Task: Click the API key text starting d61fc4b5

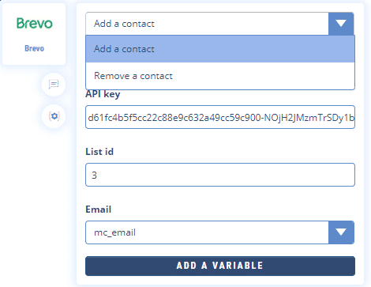Action: point(221,118)
